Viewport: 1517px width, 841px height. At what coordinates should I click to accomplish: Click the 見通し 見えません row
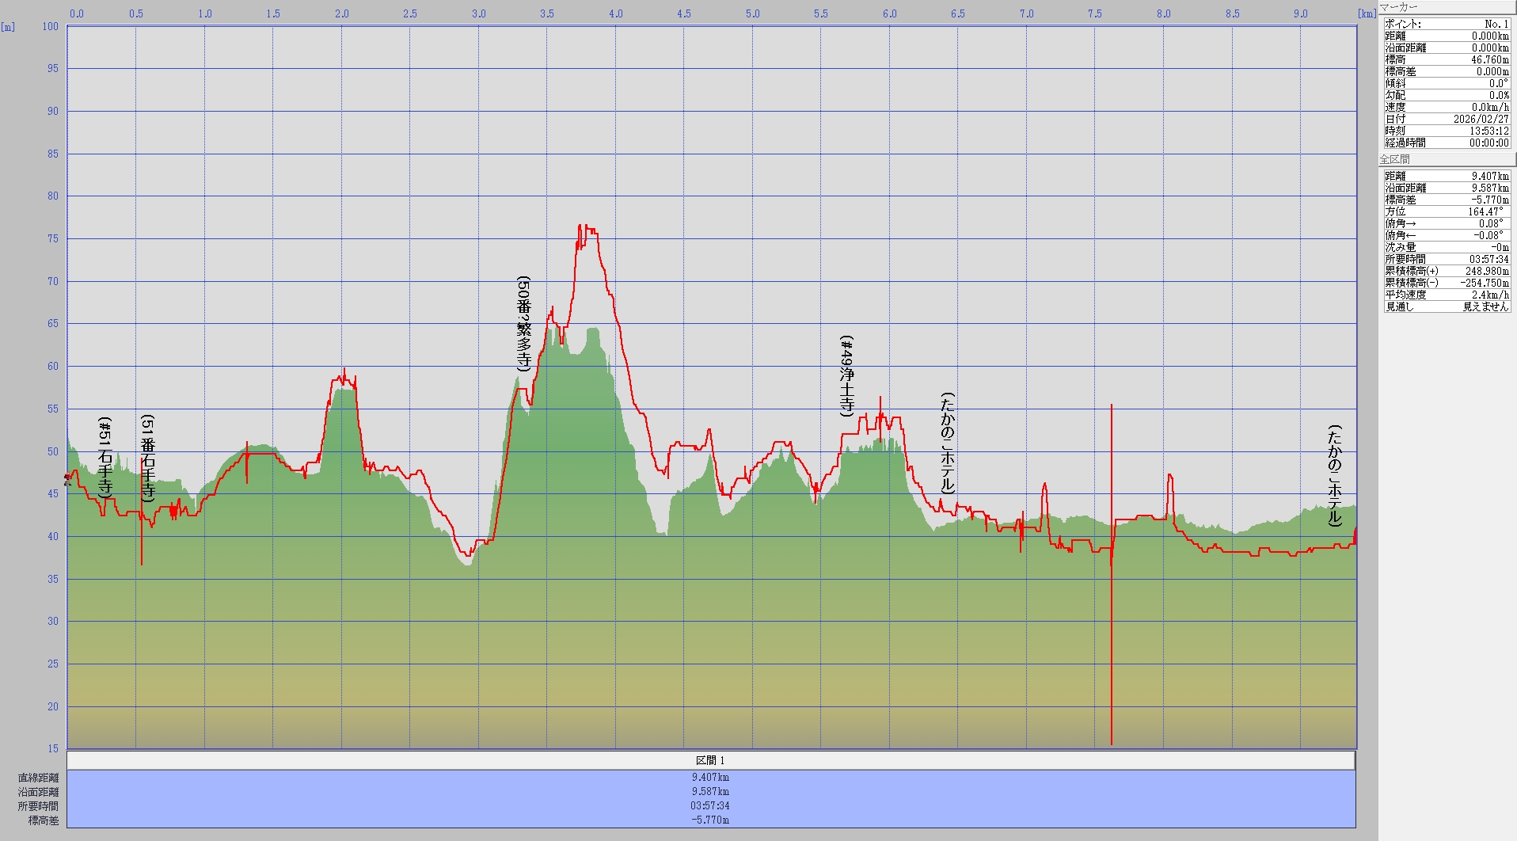pyautogui.click(x=1446, y=306)
